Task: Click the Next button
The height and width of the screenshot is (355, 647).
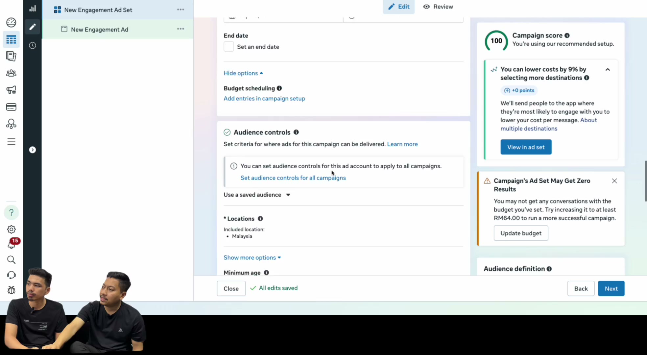Action: [611, 288]
